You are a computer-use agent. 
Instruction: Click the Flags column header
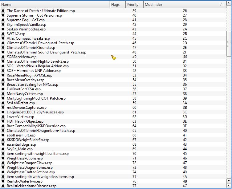click(118, 5)
